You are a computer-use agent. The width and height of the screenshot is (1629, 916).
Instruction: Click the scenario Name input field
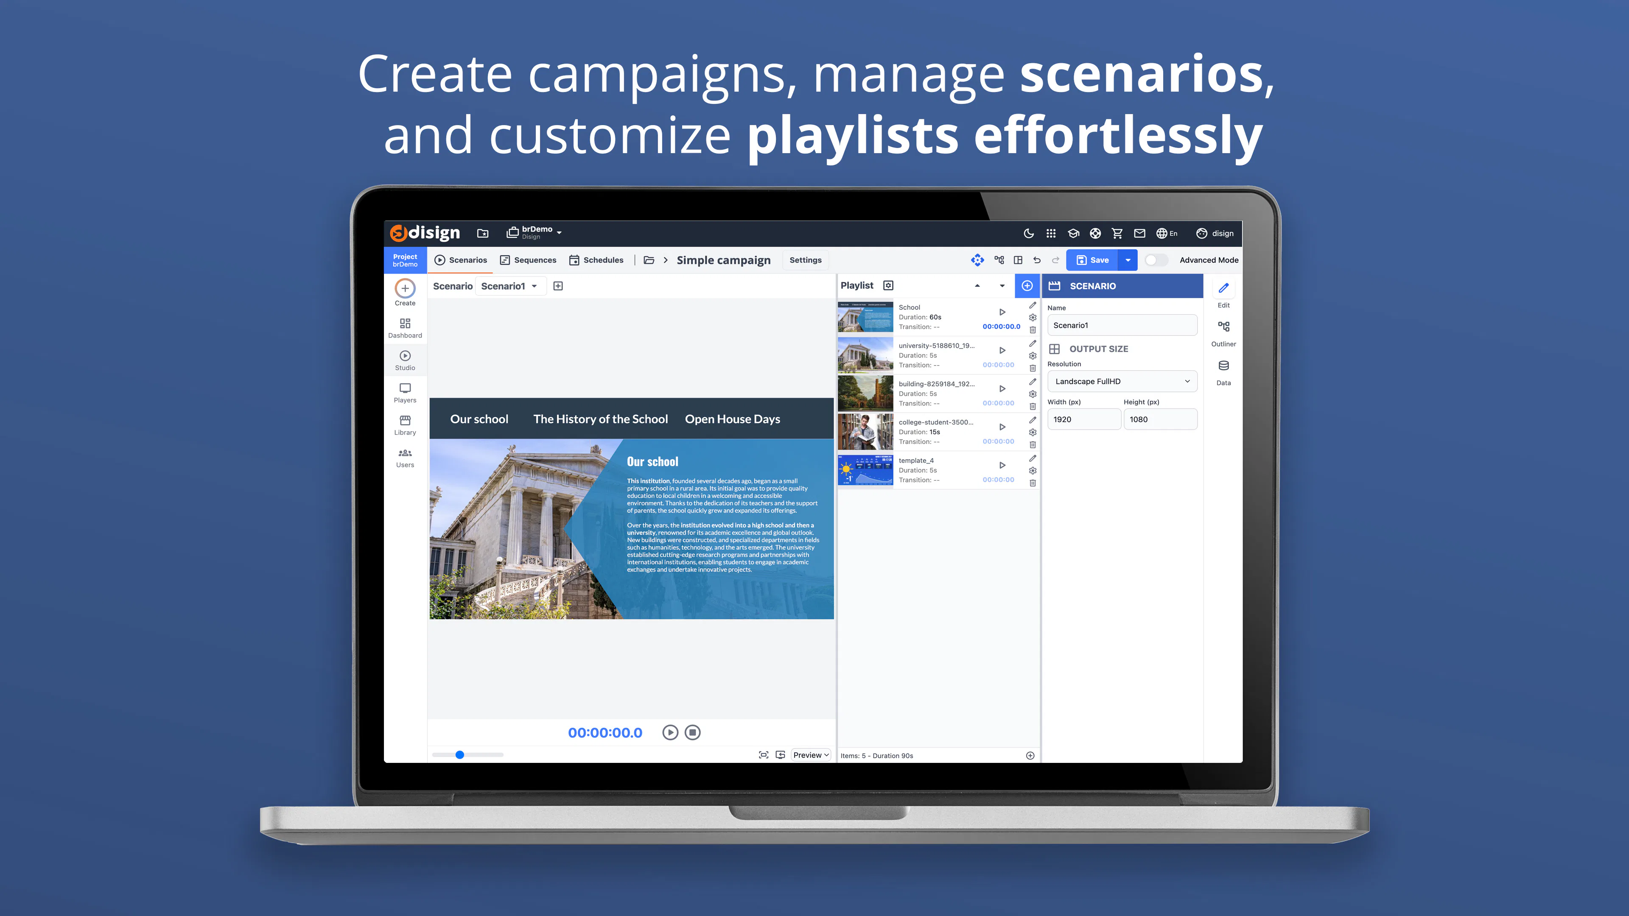click(1122, 326)
